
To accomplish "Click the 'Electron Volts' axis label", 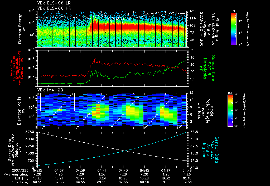I will 19,111.
